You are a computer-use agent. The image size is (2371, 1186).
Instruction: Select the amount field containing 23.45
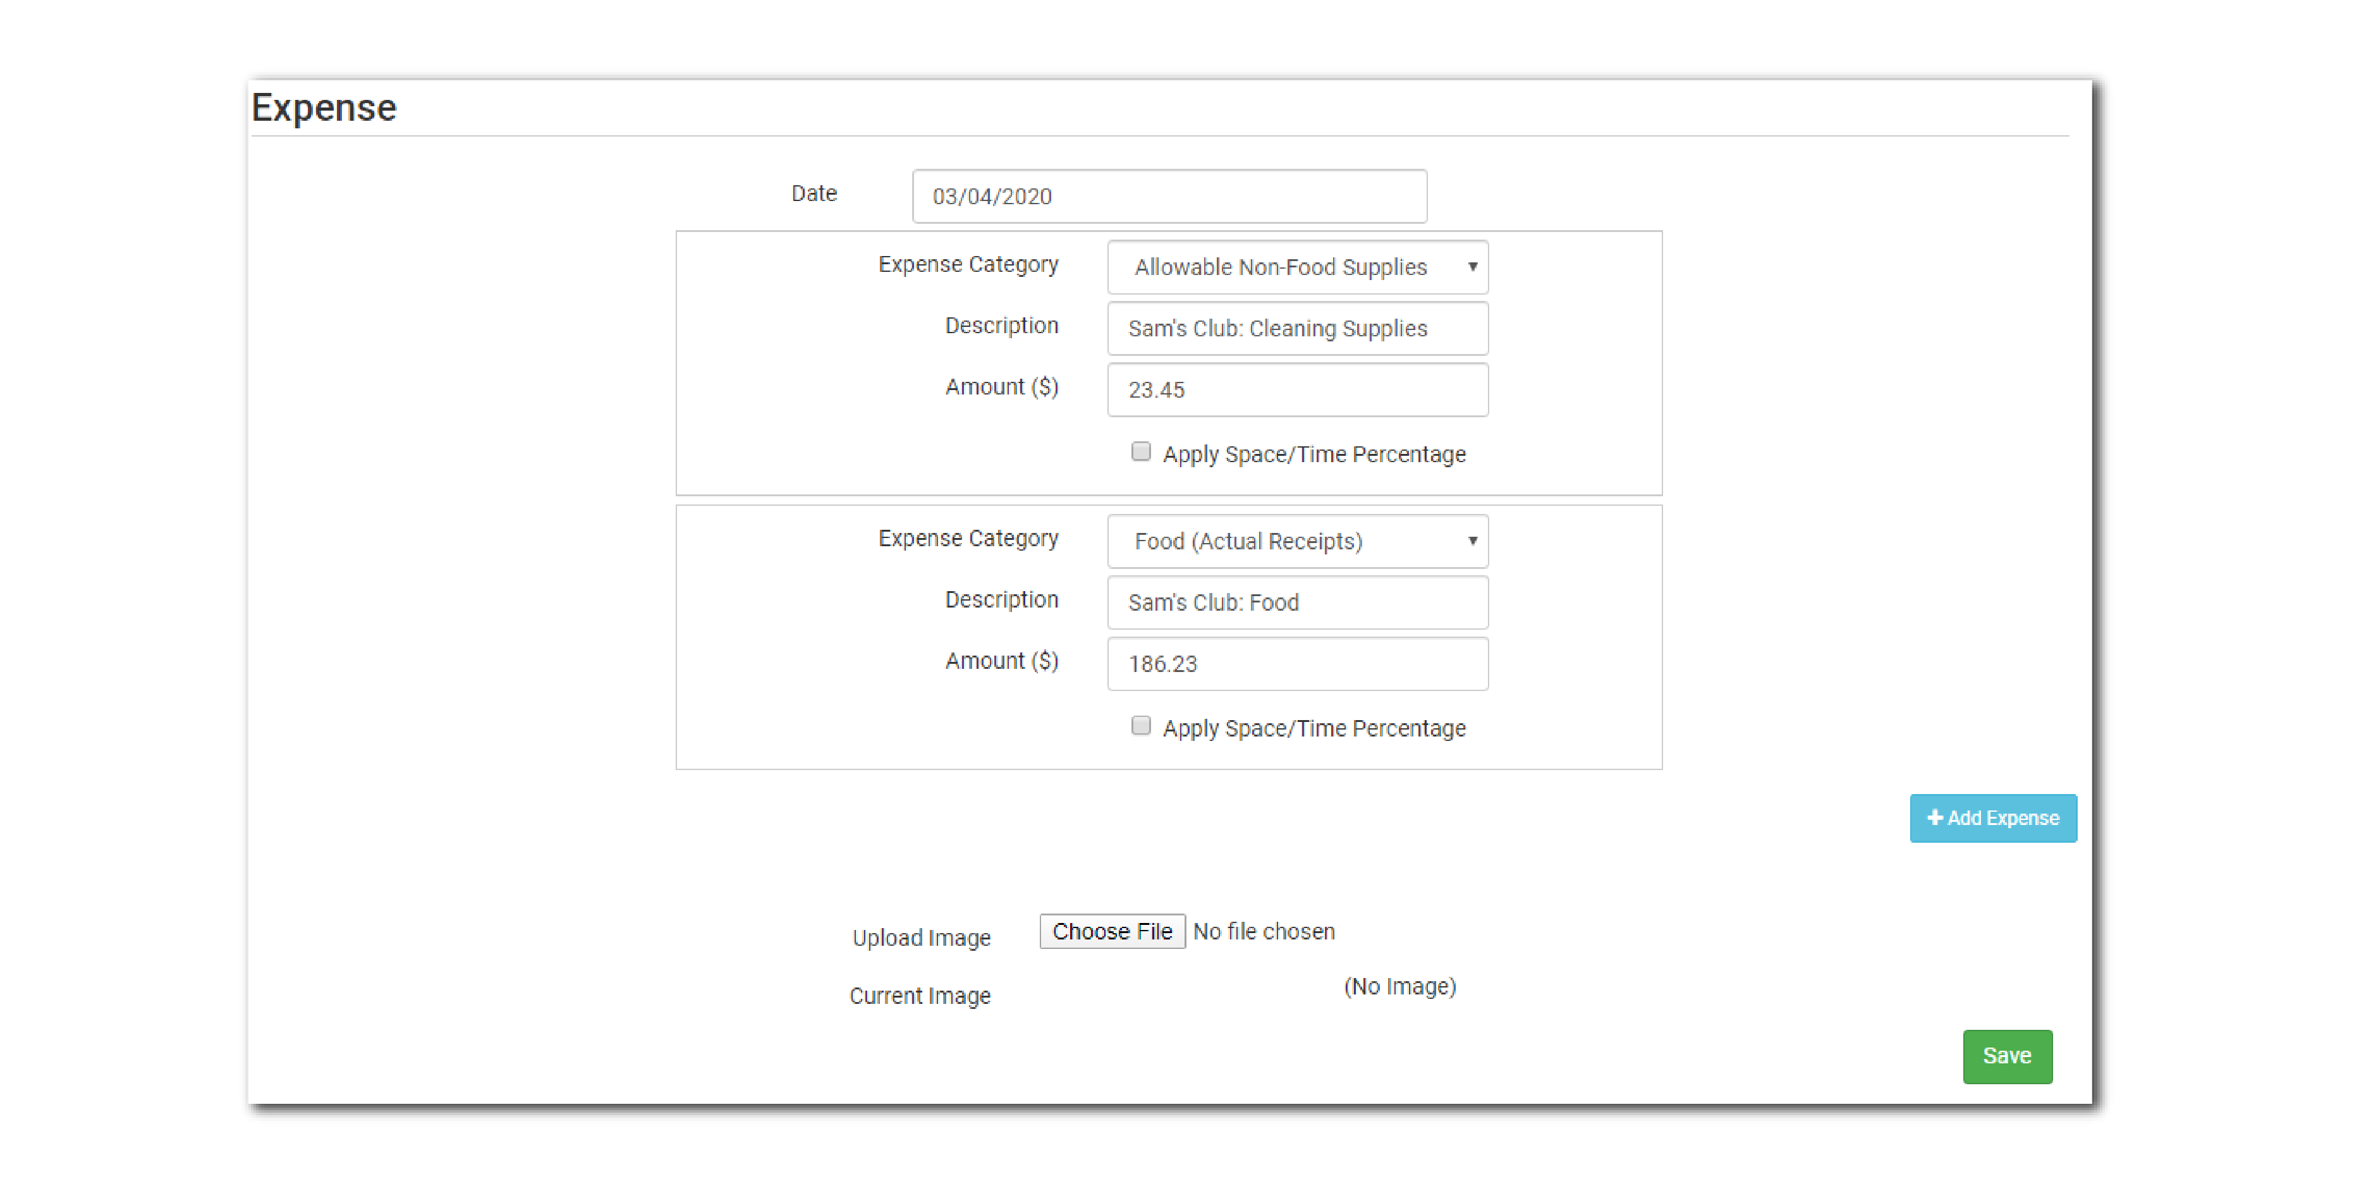[1297, 391]
